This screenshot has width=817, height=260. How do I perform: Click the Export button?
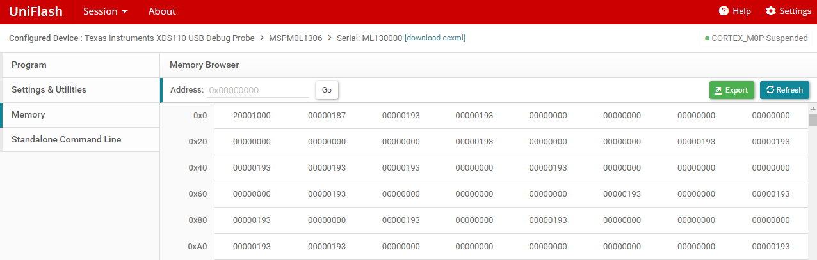coord(732,90)
